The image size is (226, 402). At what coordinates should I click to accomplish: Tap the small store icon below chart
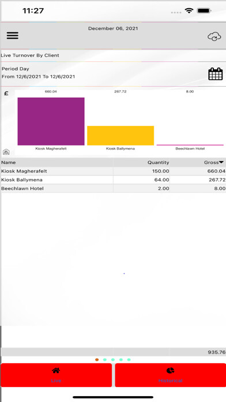click(6, 152)
